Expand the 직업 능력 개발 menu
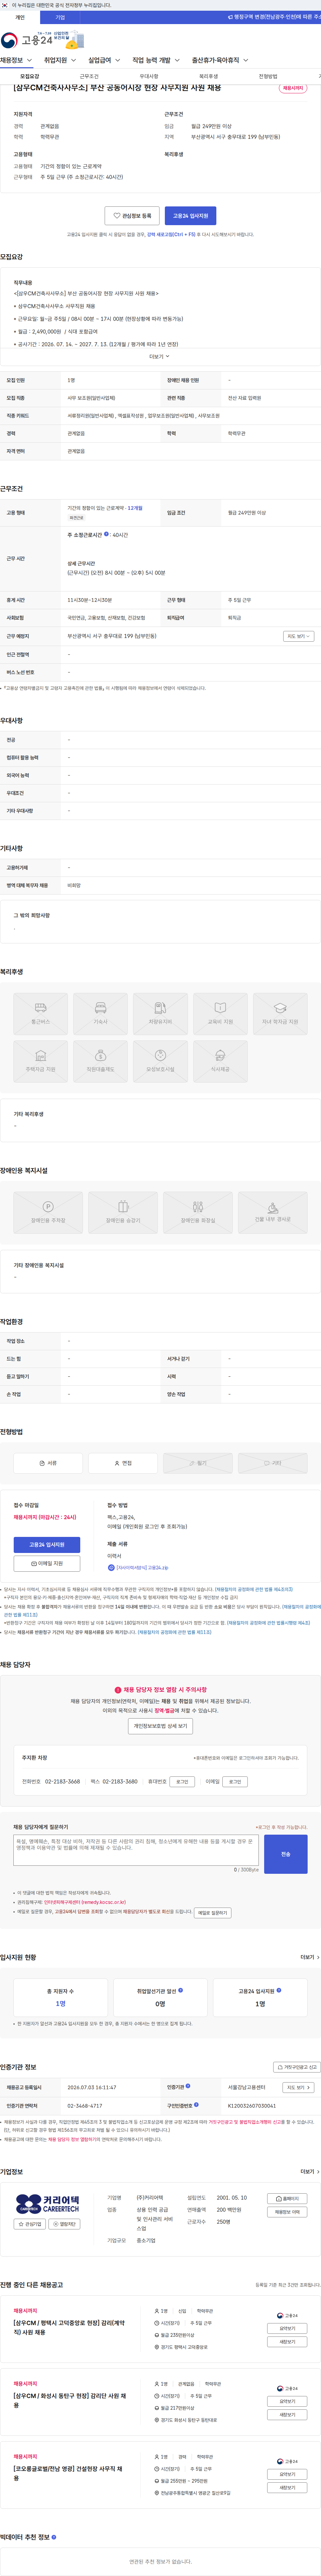The width and height of the screenshot is (321, 2576). (156, 60)
